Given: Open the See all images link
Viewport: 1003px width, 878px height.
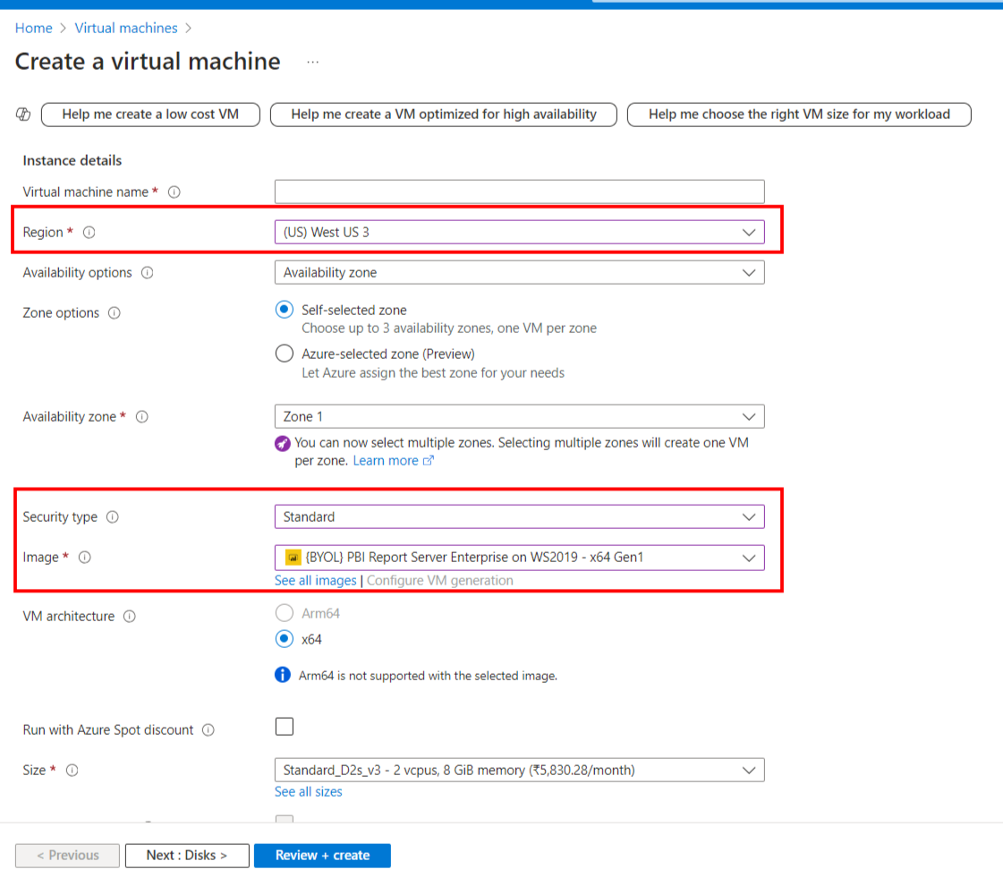Looking at the screenshot, I should [315, 580].
